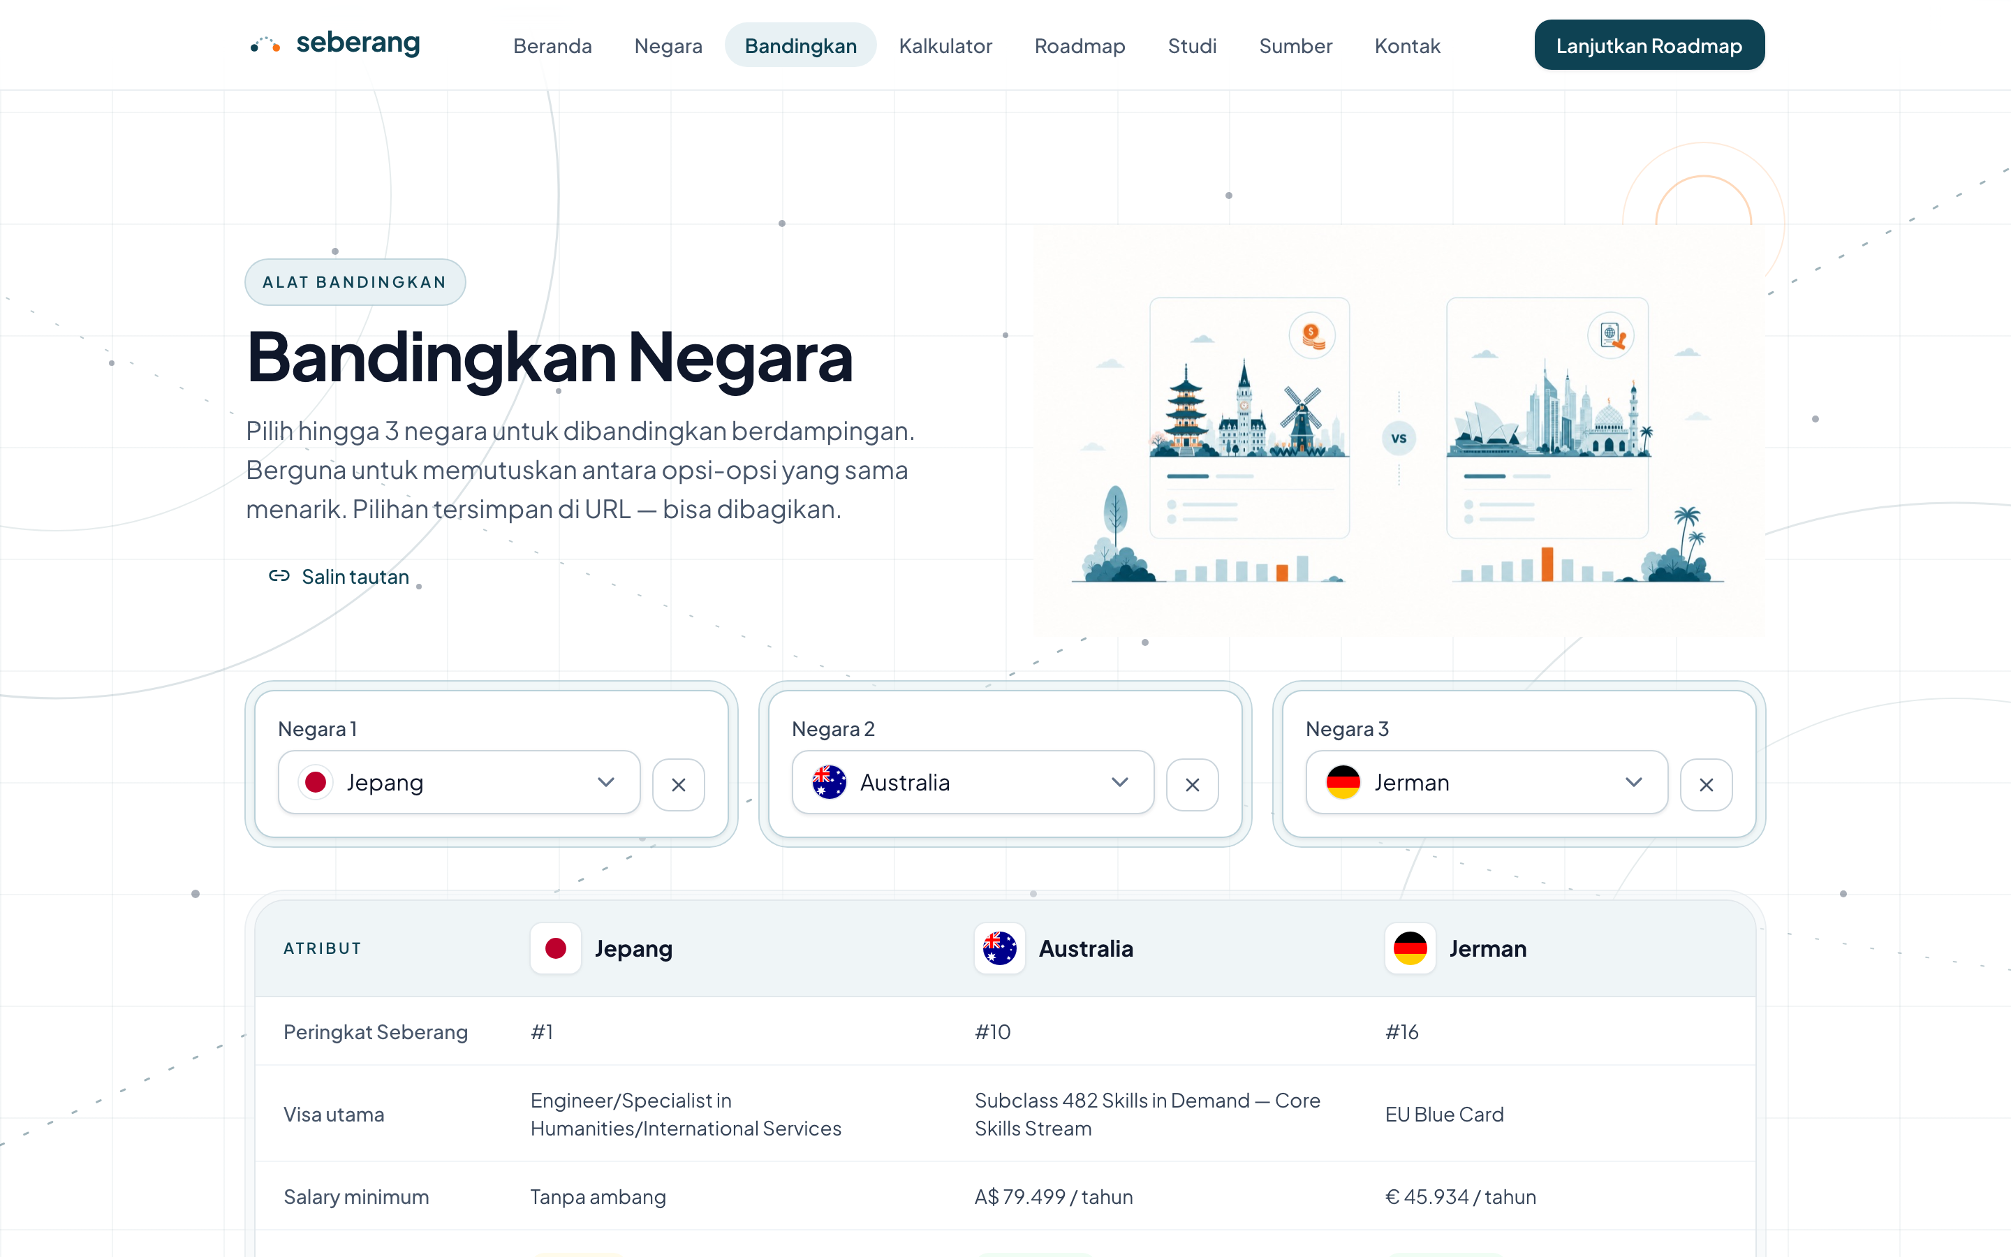
Task: Click the Subclass 482 Skills in Demand cell
Action: 1148,1114
